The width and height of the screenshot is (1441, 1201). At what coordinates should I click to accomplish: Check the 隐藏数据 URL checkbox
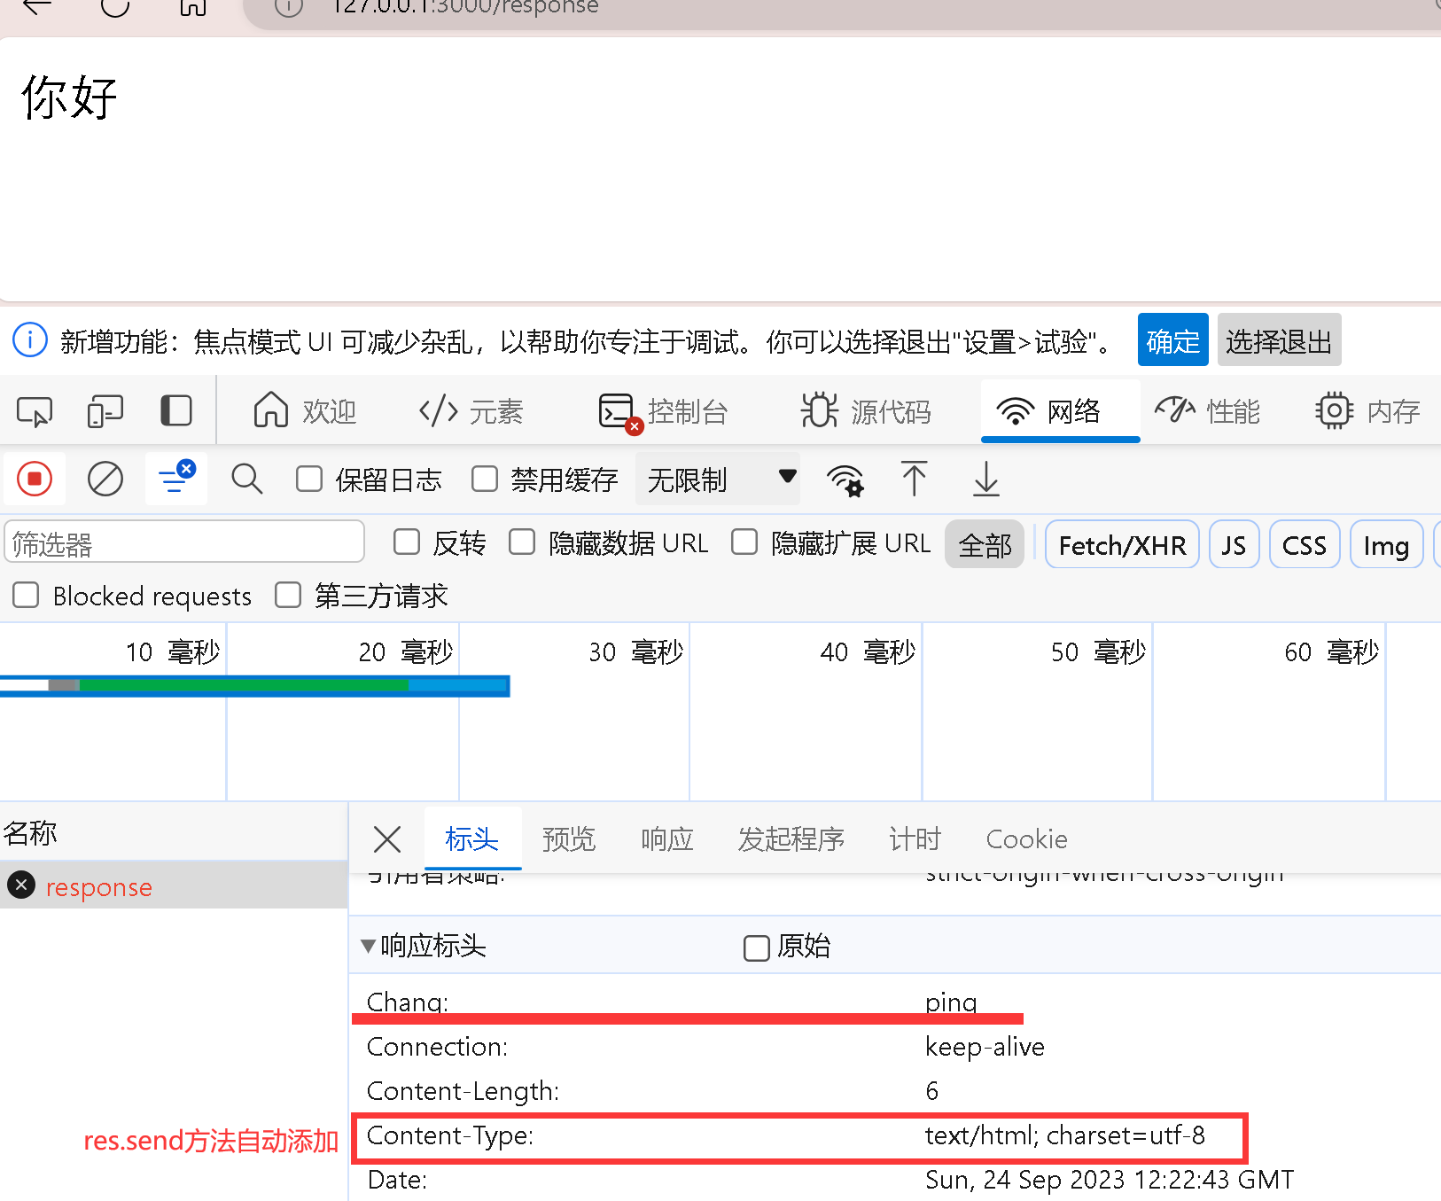coord(522,542)
